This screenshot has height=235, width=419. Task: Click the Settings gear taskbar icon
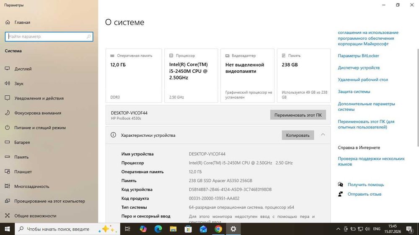pos(233,229)
